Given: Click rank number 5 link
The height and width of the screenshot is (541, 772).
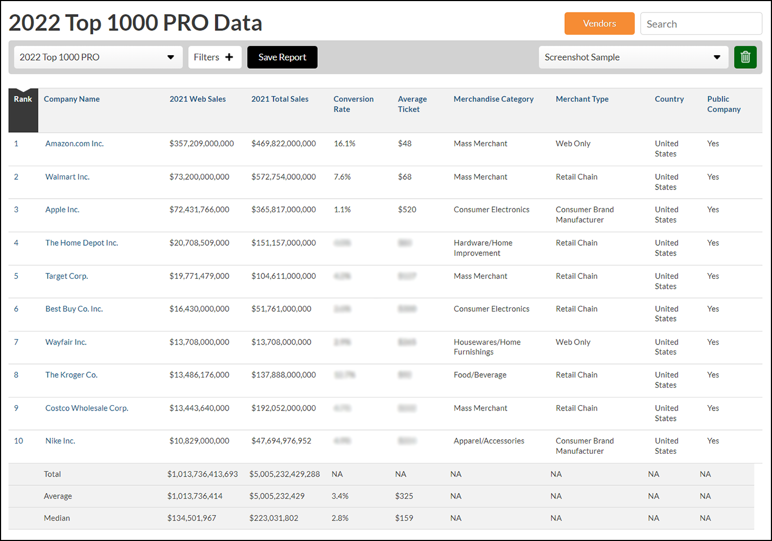Looking at the screenshot, I should [x=16, y=276].
